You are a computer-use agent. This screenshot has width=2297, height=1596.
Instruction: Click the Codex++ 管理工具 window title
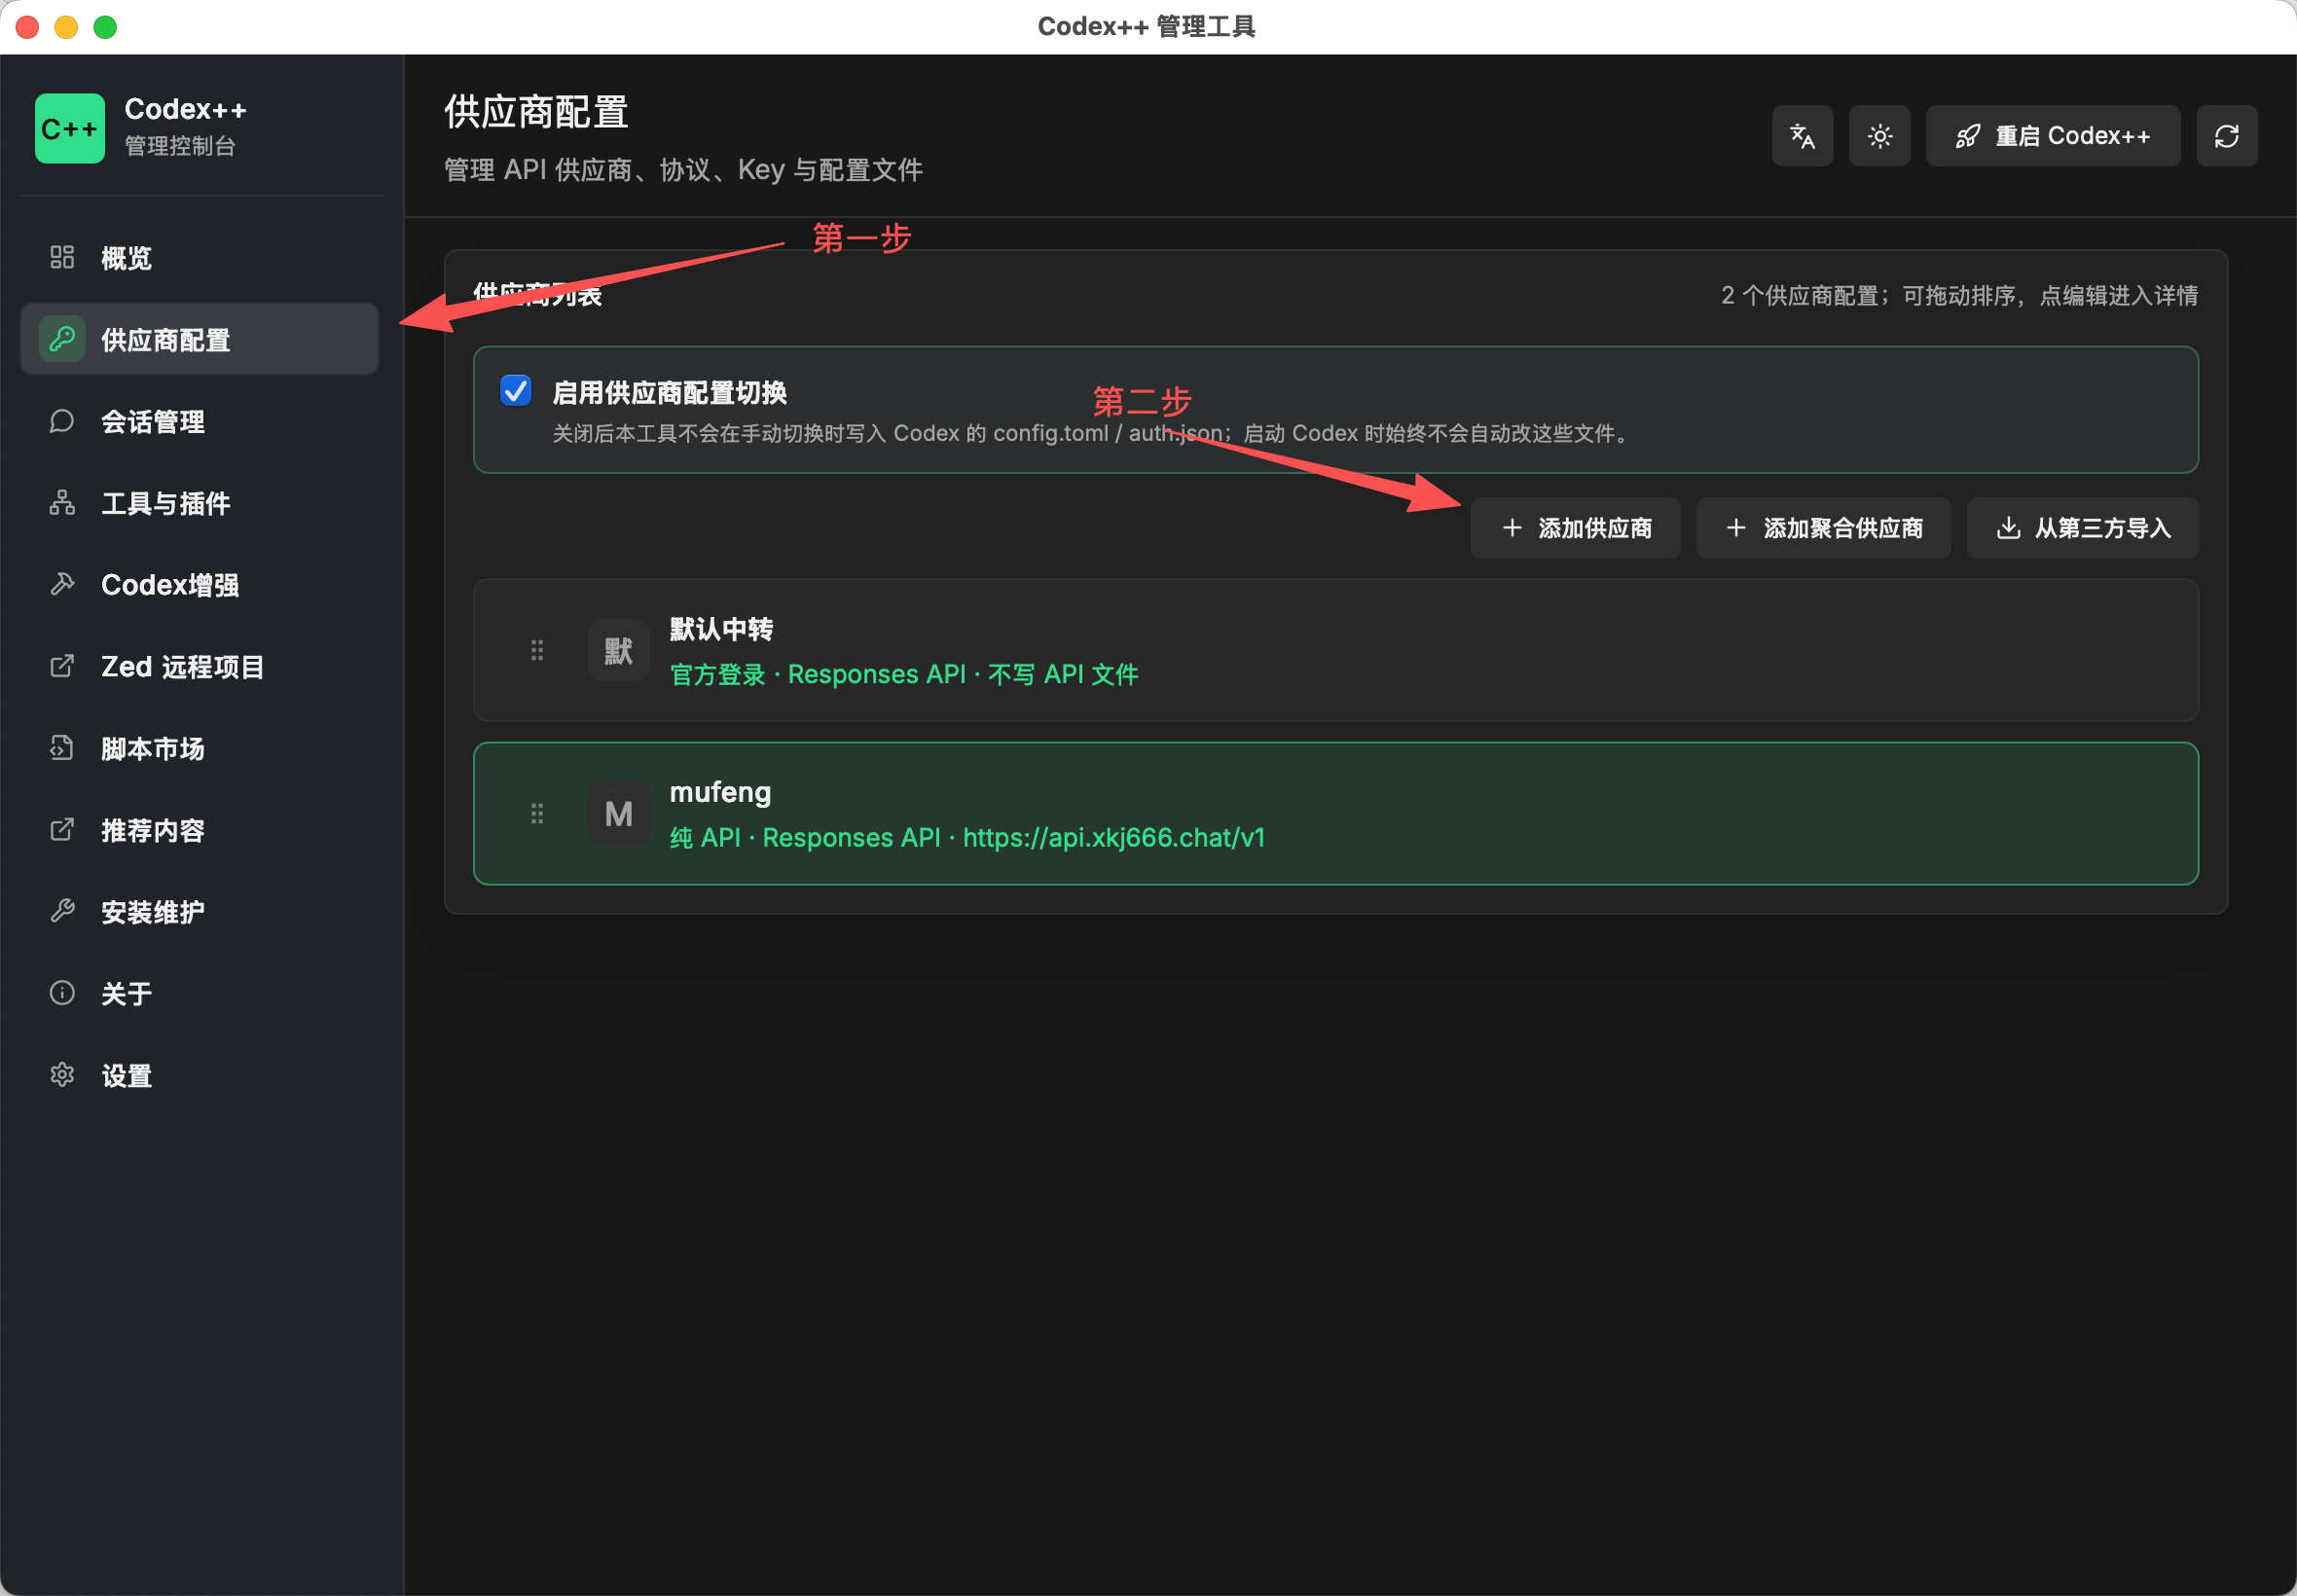click(1146, 27)
